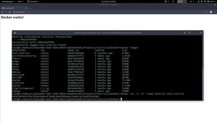
Task: View site info icon in address bar
Action: click(x=14, y=12)
